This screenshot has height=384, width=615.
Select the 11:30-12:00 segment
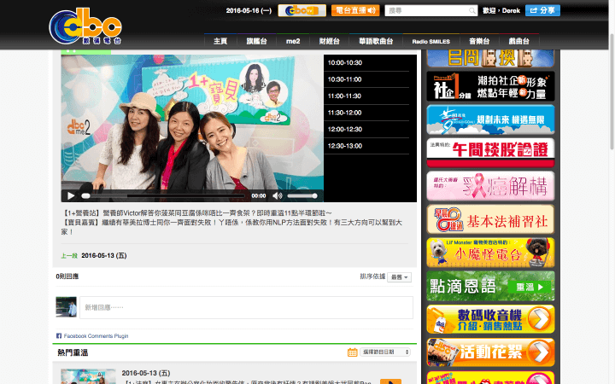(368, 113)
